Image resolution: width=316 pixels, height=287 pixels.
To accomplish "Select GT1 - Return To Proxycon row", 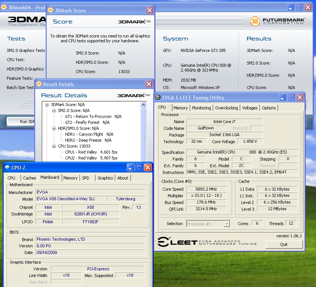I will point(93,116).
